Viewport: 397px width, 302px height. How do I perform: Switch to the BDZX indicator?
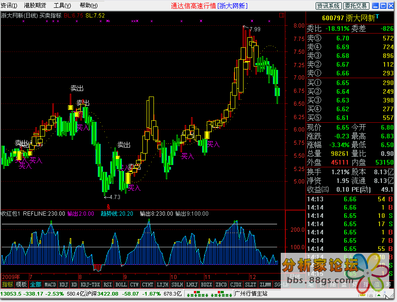tap(206, 285)
